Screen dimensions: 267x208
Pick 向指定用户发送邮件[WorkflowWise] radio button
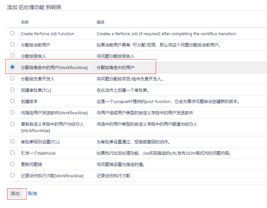coord(12,112)
